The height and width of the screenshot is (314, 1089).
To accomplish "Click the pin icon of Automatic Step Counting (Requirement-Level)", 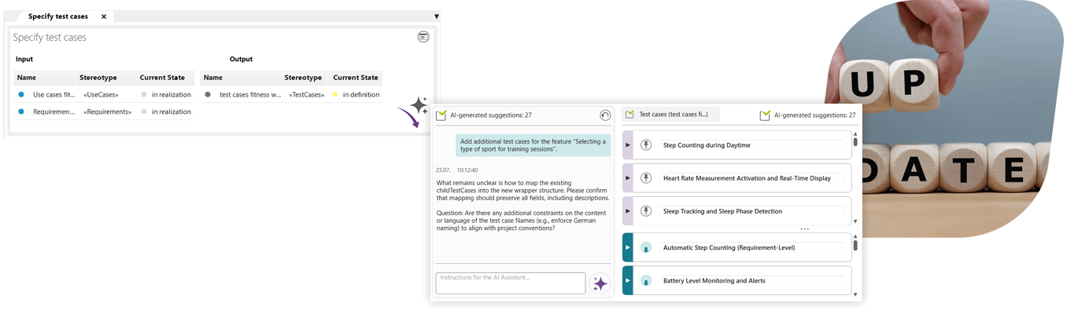I will click(646, 248).
